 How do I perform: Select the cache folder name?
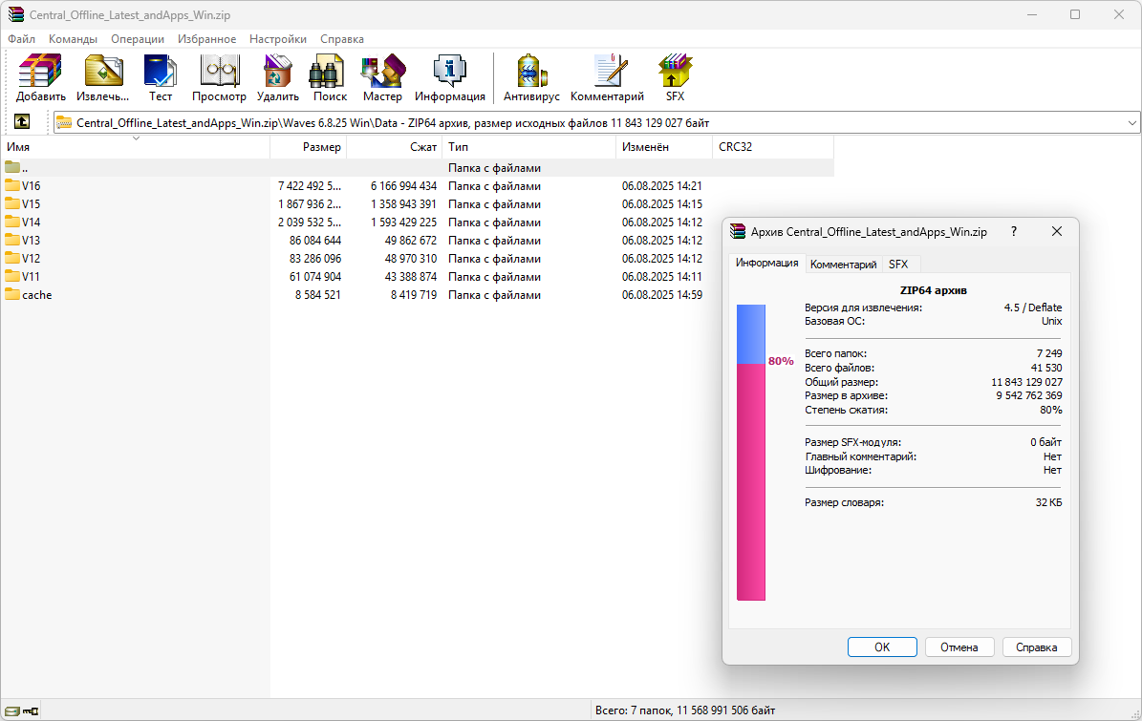[37, 295]
